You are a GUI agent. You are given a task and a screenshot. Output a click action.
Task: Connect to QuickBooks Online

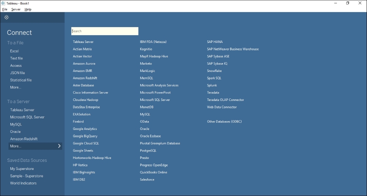(153, 173)
